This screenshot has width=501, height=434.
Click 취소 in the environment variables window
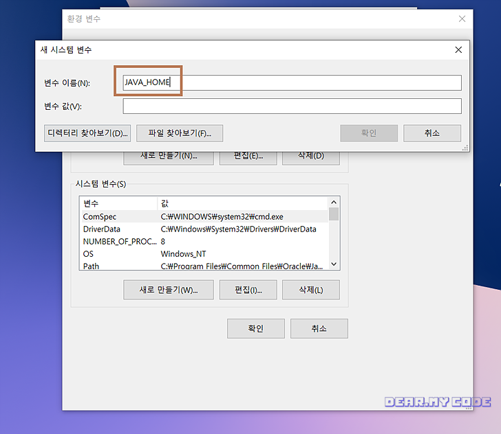tap(319, 328)
